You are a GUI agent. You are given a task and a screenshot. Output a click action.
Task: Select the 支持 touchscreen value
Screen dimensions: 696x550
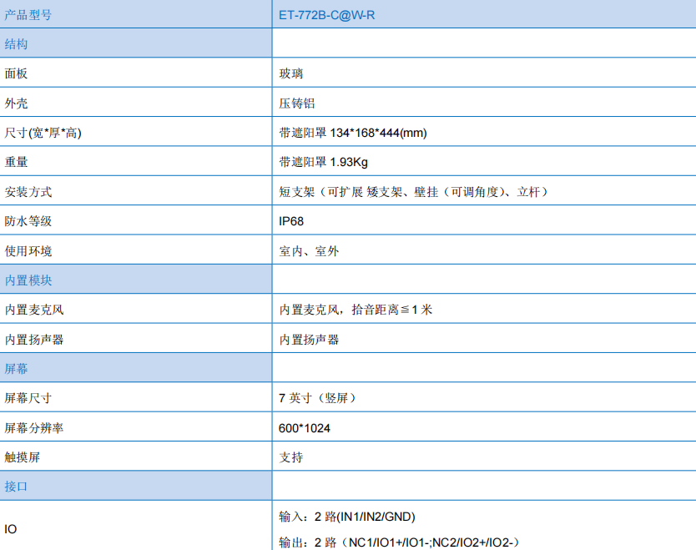click(291, 457)
